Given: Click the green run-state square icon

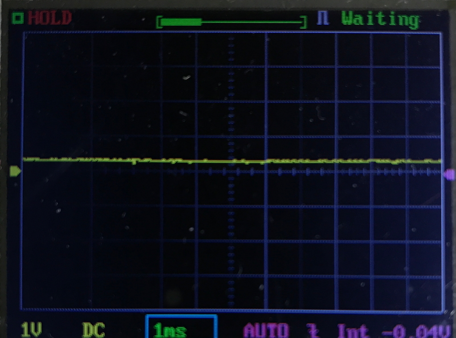Looking at the screenshot, I should pyautogui.click(x=18, y=18).
